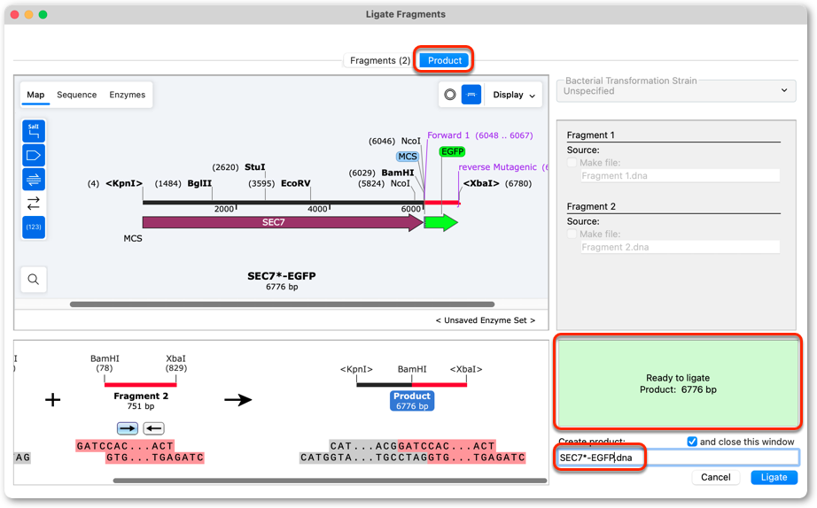Click the blue Product badge
The width and height of the screenshot is (817, 508).
(412, 401)
